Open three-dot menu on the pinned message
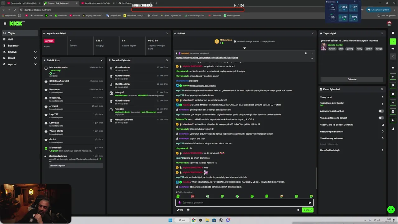This screenshot has width=398, height=224. 312,54
